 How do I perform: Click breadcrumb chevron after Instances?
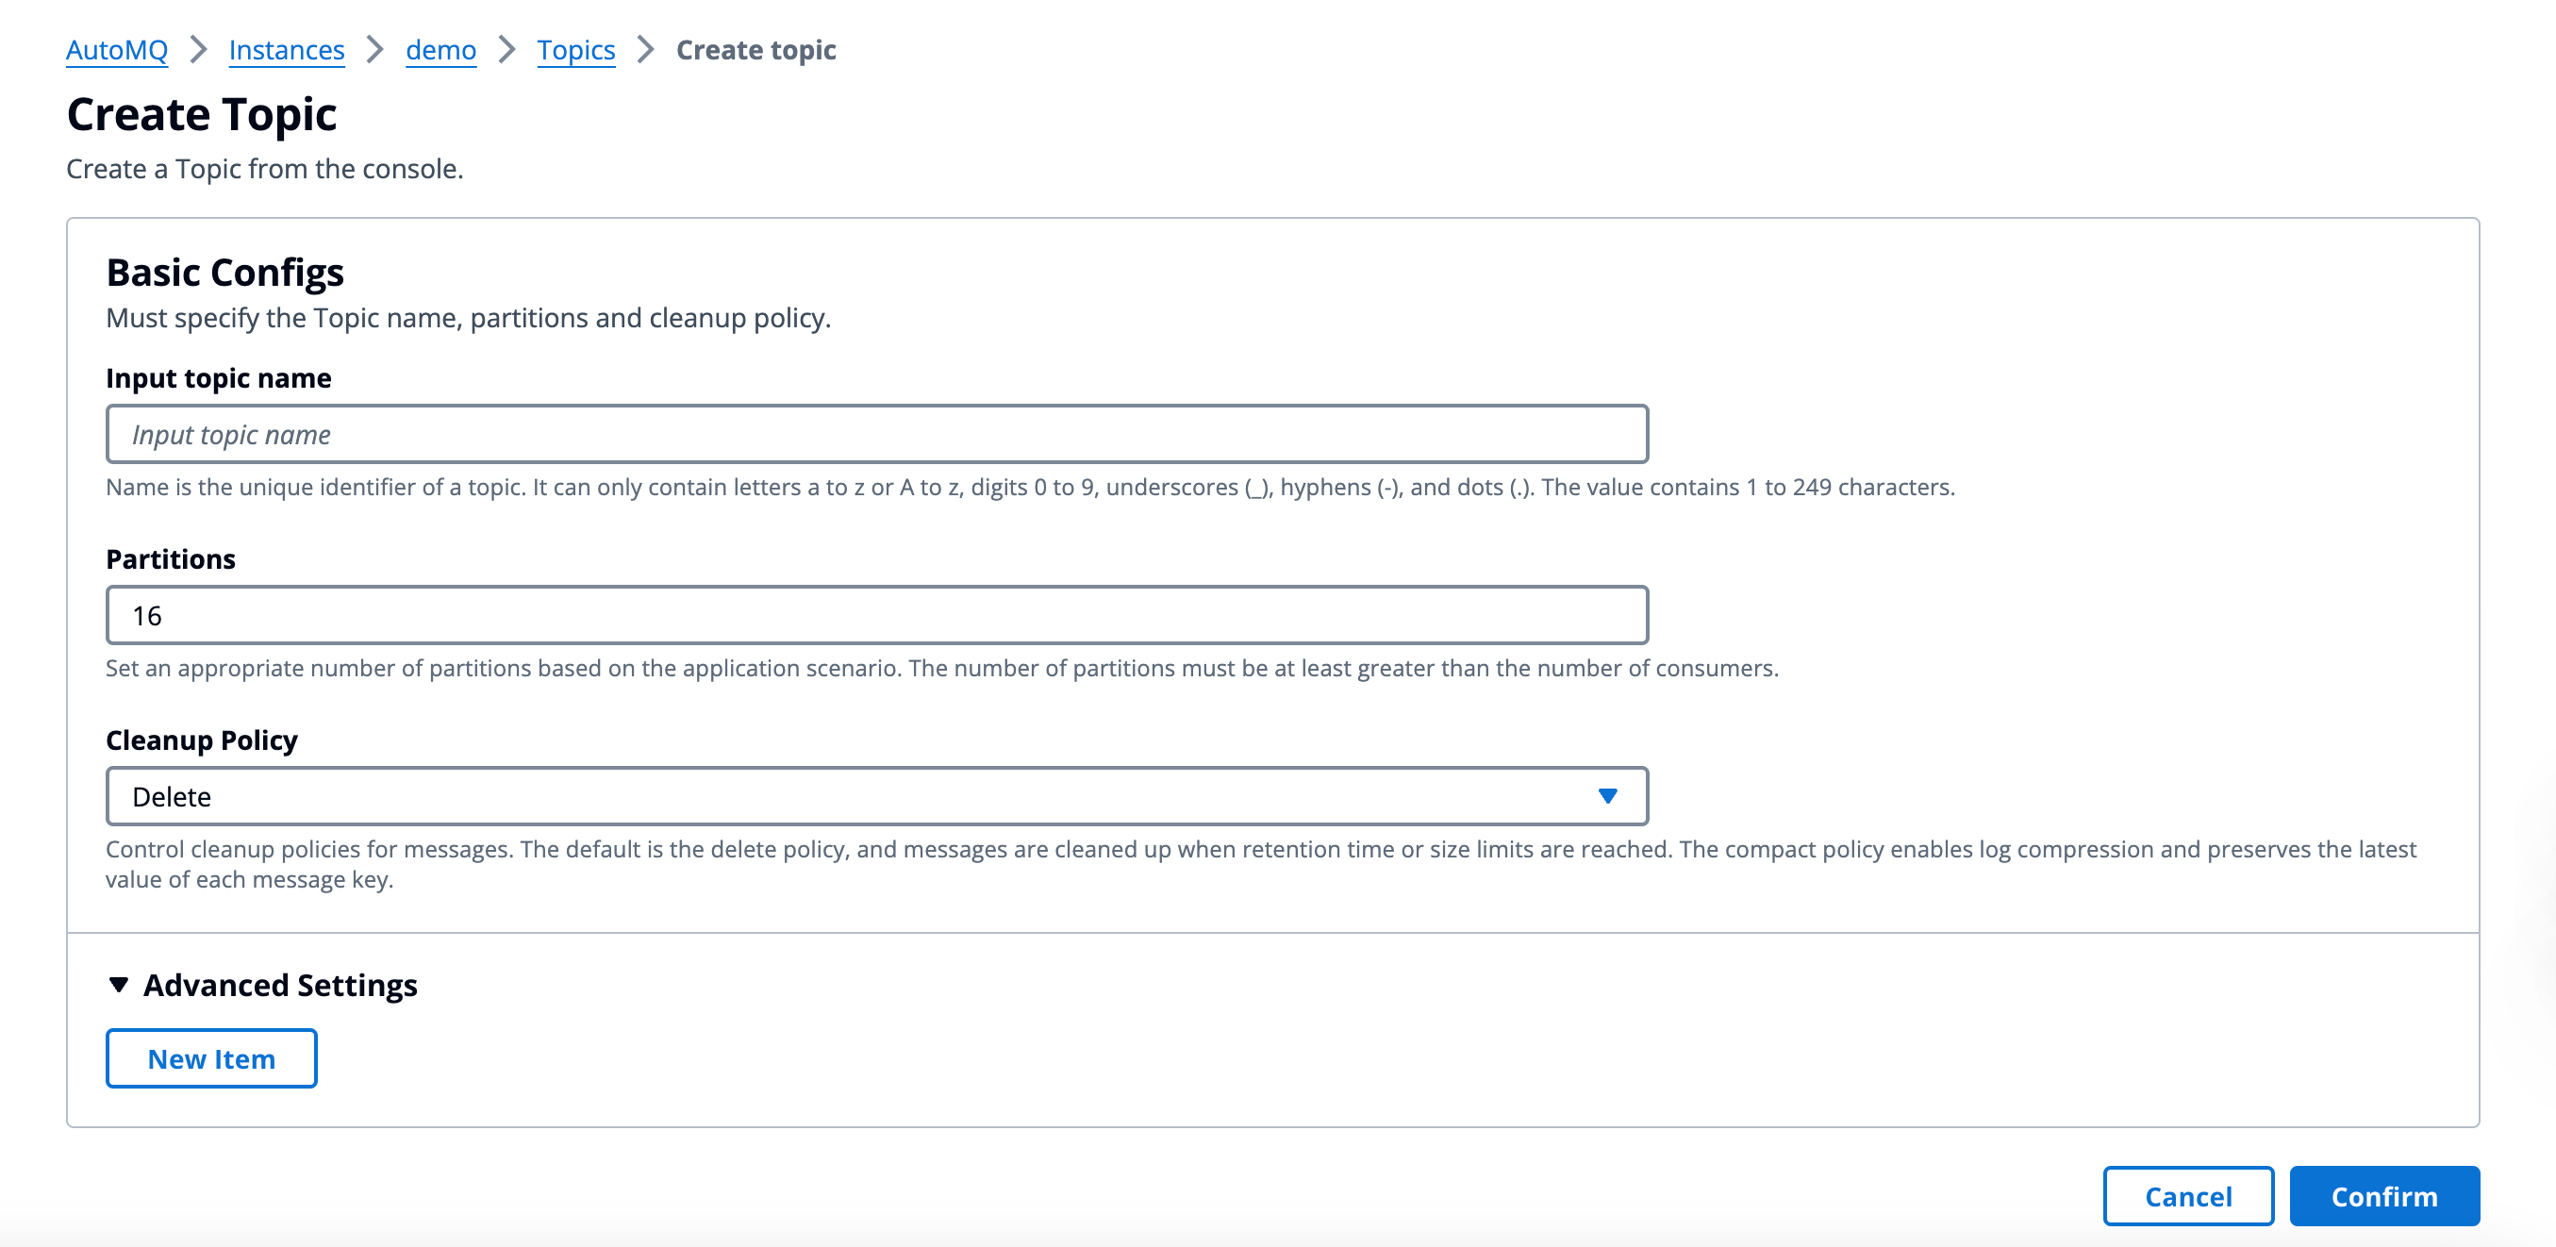tap(375, 50)
